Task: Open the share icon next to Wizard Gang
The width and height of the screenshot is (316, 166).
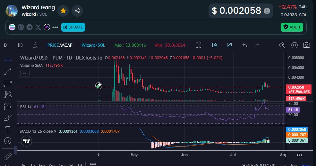Action: pos(77,11)
